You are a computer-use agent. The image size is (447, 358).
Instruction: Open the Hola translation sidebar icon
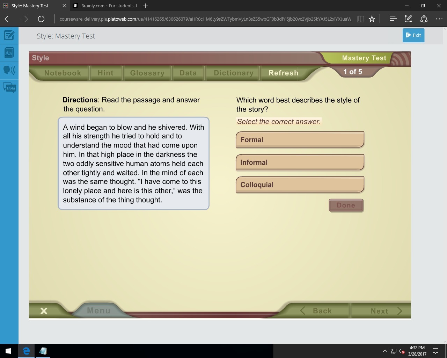(9, 87)
